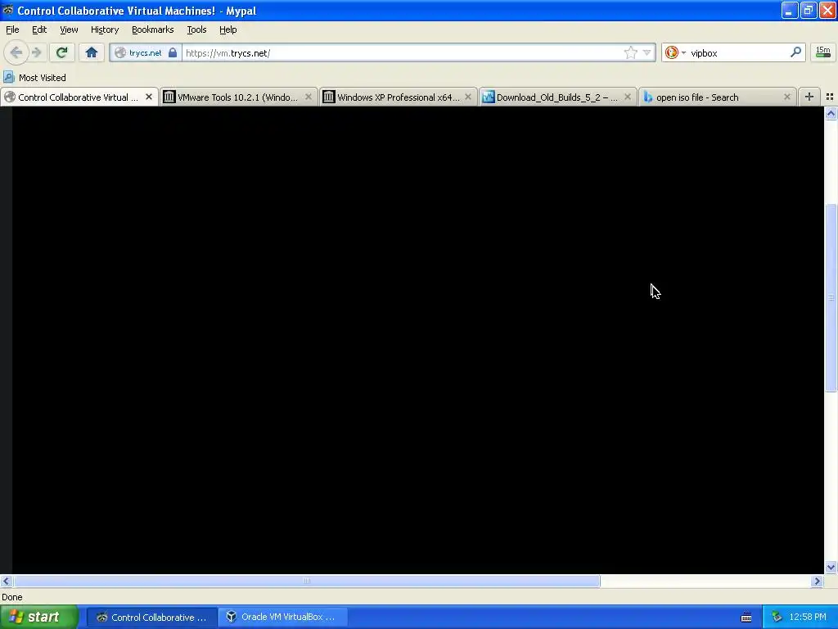Click the horizontal scrollbar thumb
838x629 pixels.
(x=307, y=581)
